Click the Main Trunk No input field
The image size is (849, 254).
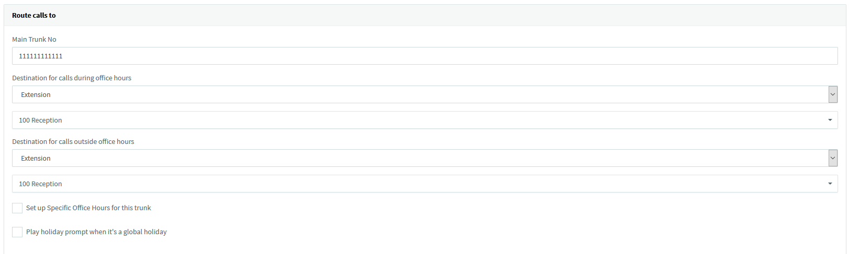coord(425,56)
